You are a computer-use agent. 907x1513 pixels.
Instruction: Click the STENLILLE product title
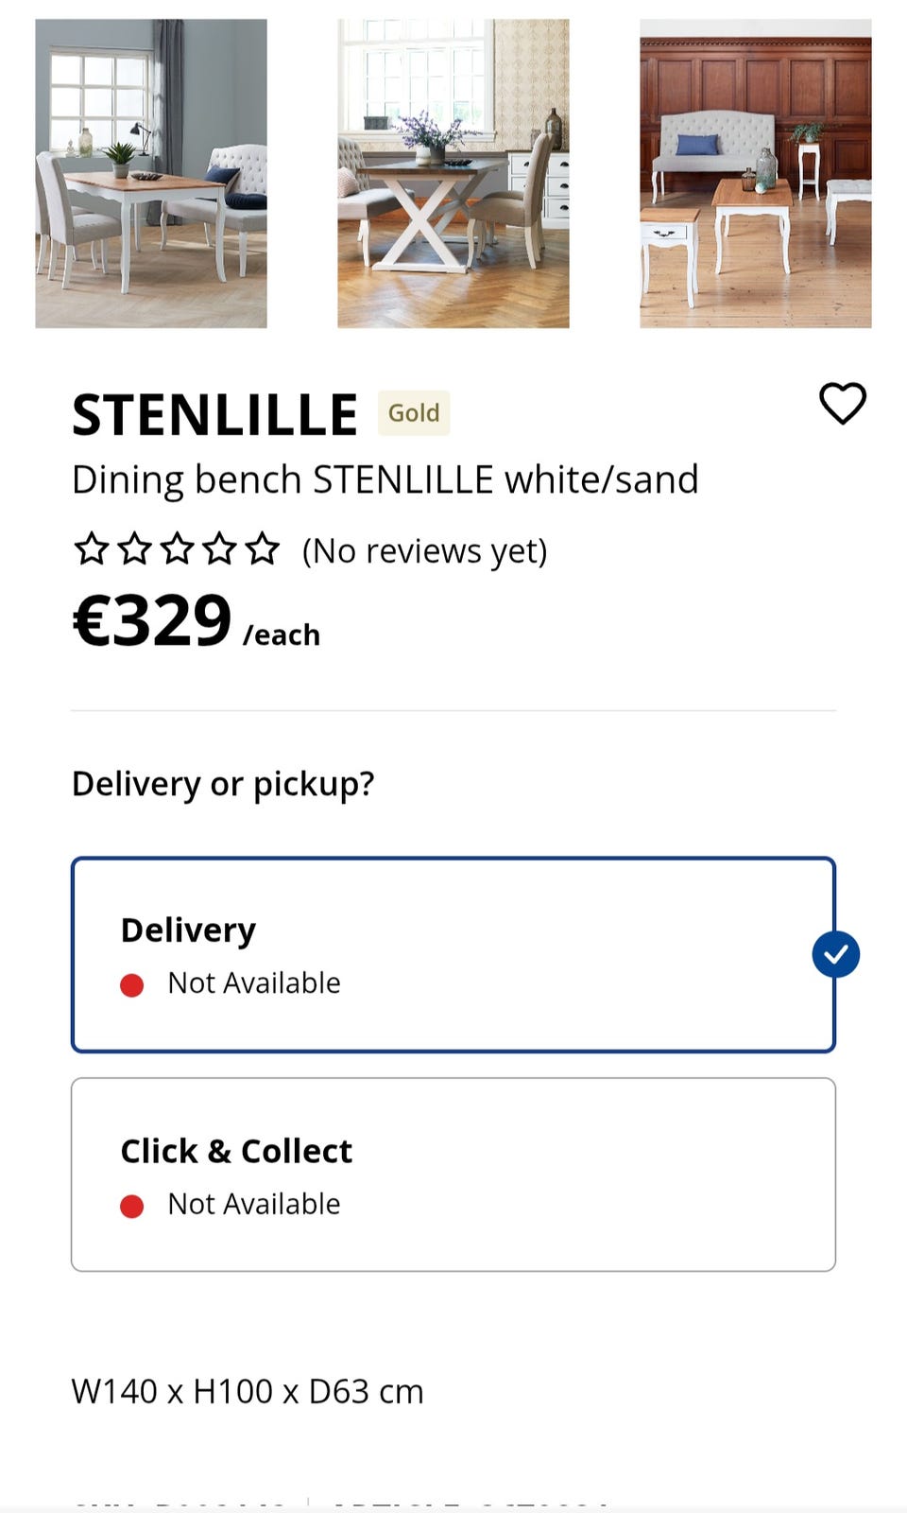click(215, 415)
